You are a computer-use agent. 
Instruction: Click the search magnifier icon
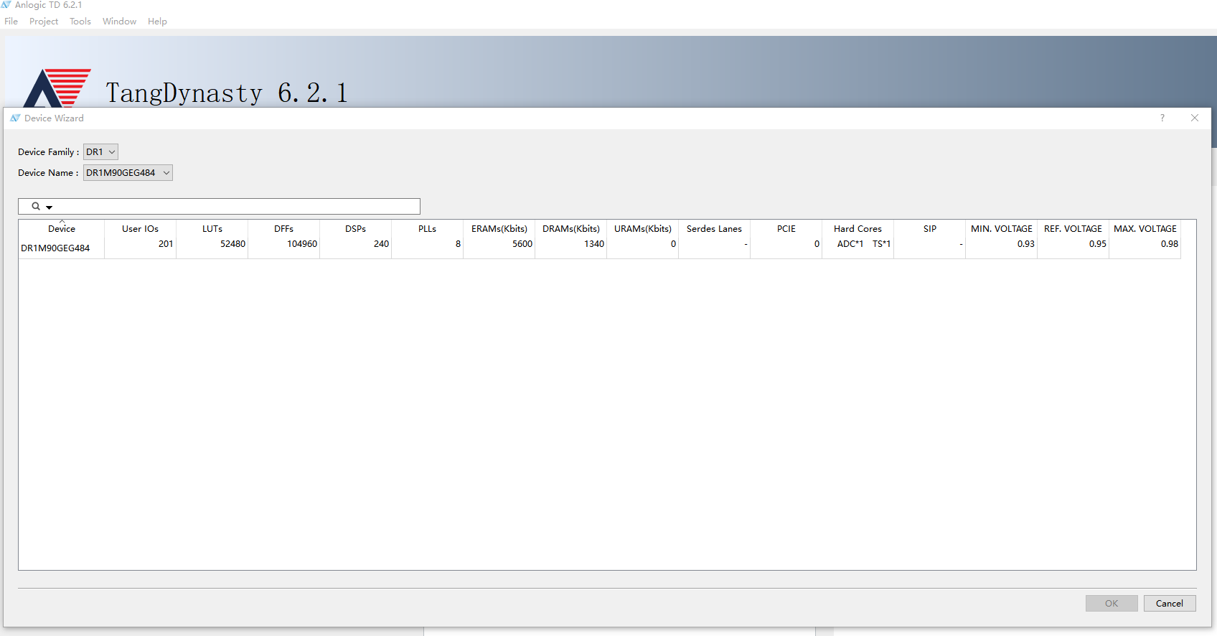click(35, 206)
